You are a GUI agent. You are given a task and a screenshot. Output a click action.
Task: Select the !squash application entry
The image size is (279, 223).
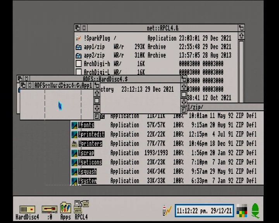[x=87, y=172]
